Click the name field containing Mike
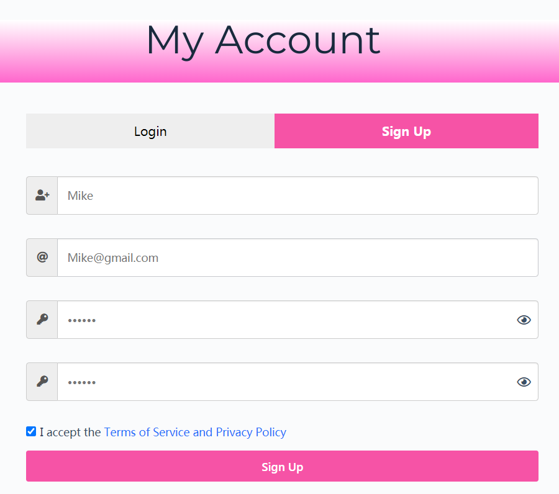 [298, 195]
